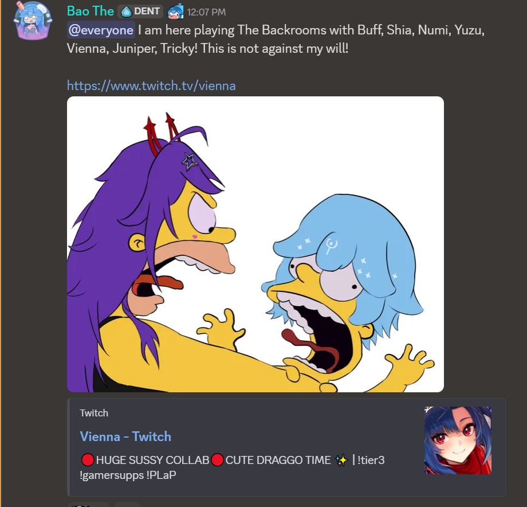Click the 12:07 PM message timestamp
The image size is (527, 507).
coord(206,12)
